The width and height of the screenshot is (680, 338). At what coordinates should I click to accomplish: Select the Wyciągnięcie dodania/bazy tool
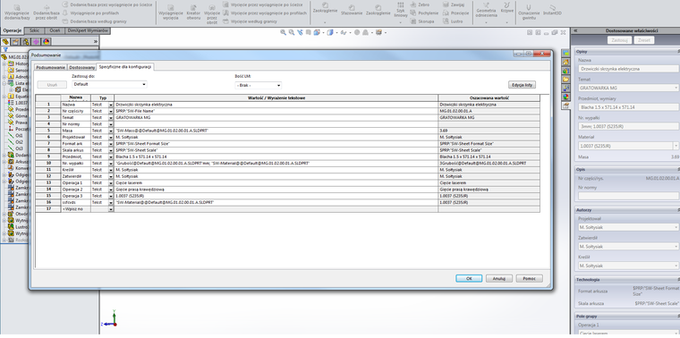click(x=17, y=13)
